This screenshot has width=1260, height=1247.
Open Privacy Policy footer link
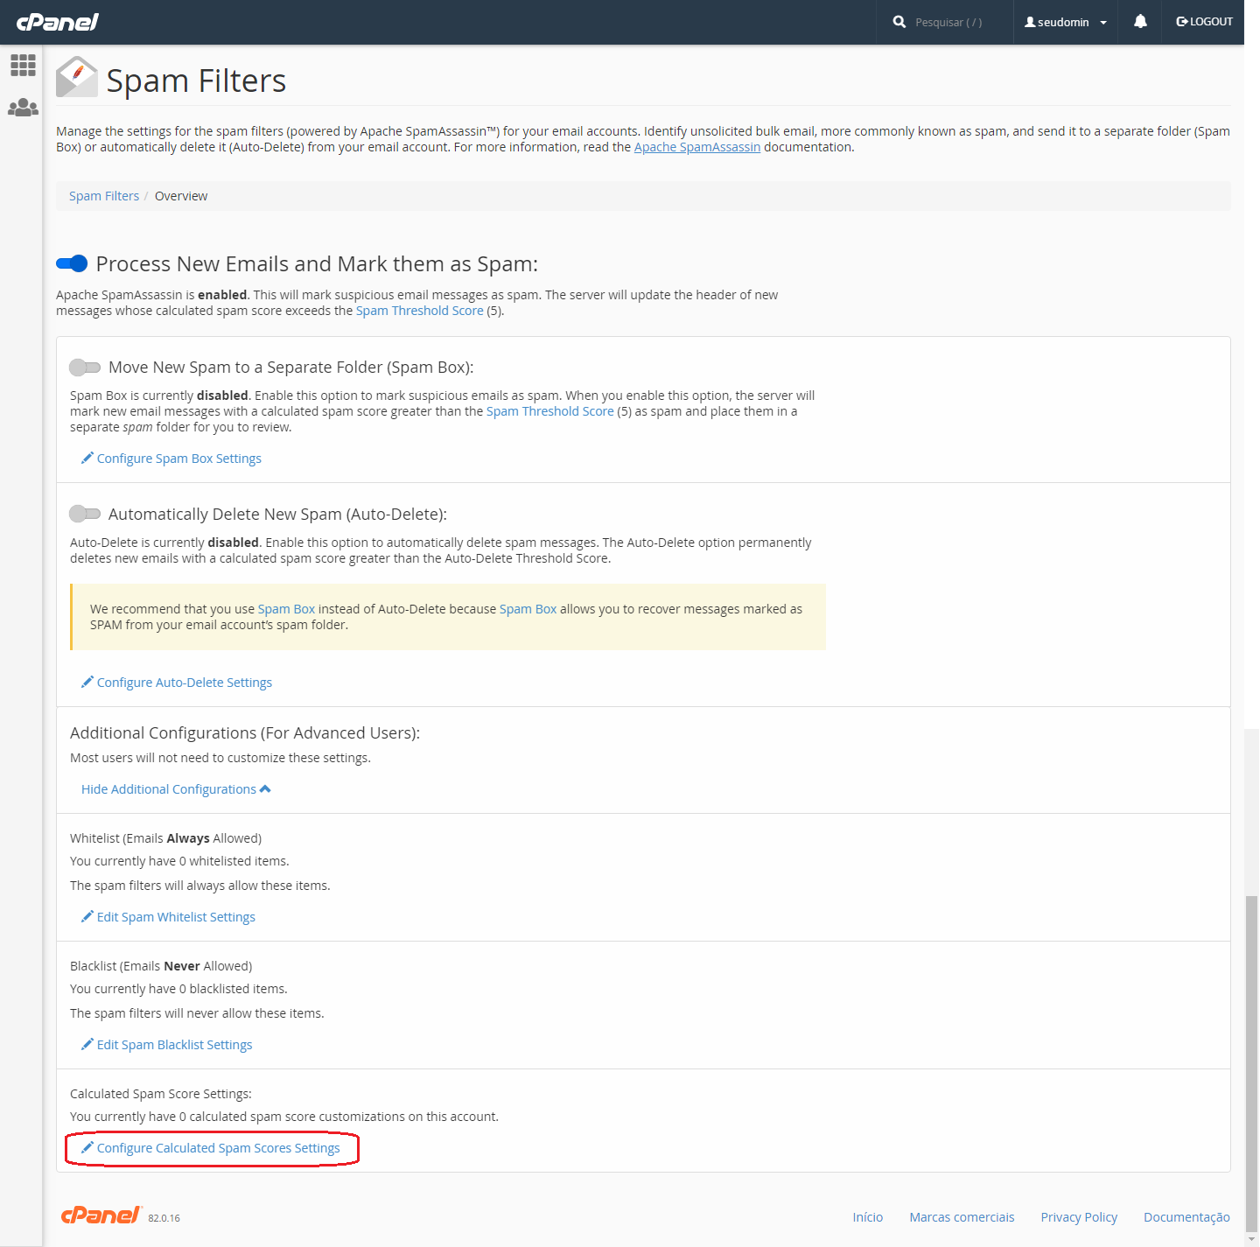1079,1217
